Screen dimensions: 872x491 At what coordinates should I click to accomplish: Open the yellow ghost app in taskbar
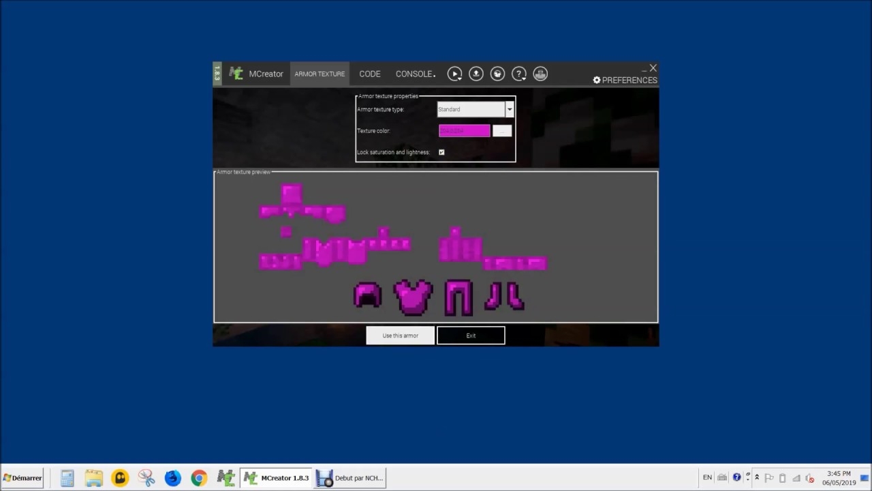120,478
